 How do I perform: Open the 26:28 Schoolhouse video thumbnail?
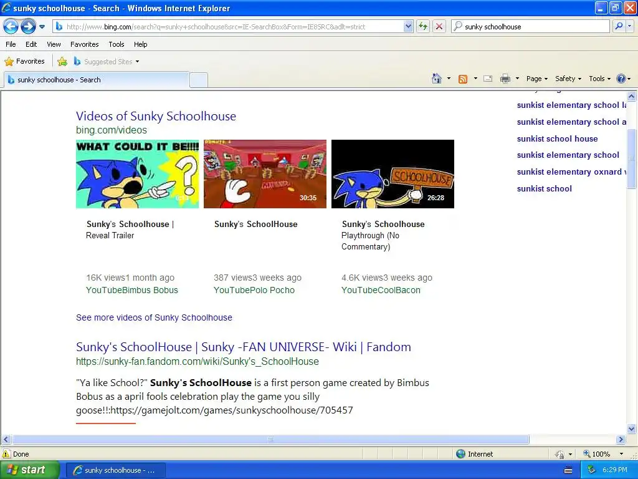pos(393,174)
